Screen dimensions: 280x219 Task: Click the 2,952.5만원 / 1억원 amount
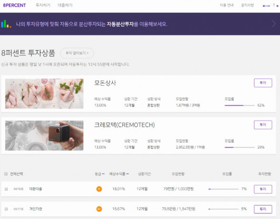pos(190,147)
